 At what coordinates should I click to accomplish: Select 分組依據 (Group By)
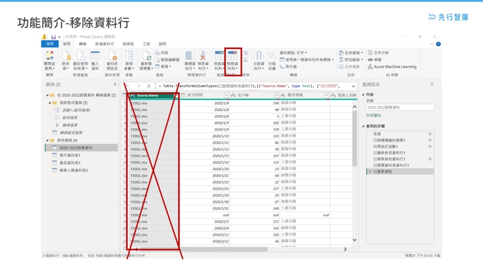271,61
